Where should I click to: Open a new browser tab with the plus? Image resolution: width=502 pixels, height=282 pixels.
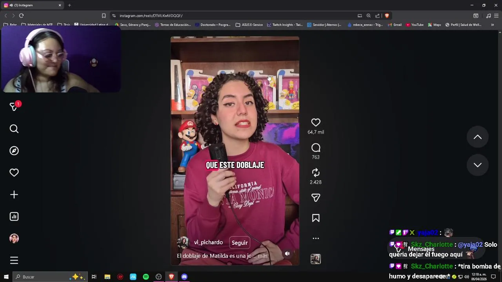click(x=69, y=5)
